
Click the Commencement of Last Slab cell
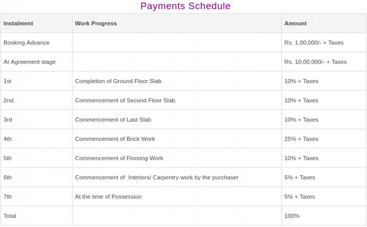coord(113,120)
